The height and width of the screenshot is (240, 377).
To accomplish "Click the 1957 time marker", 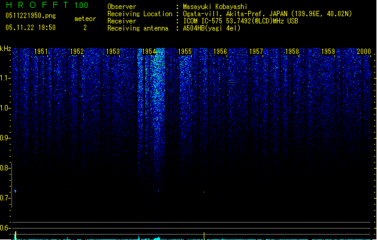I will click(256, 52).
